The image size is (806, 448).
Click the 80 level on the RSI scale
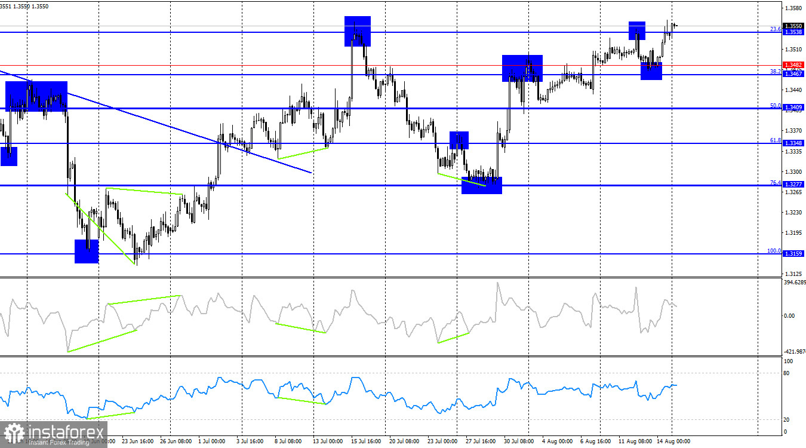tap(787, 373)
